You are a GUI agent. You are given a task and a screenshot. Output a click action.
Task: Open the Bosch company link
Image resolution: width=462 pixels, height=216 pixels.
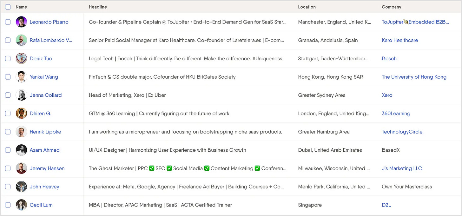click(x=389, y=58)
